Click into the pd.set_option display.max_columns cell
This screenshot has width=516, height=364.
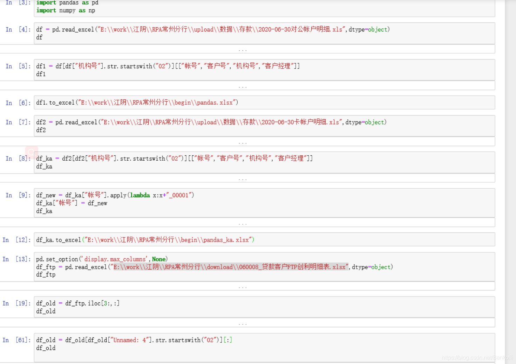264,267
